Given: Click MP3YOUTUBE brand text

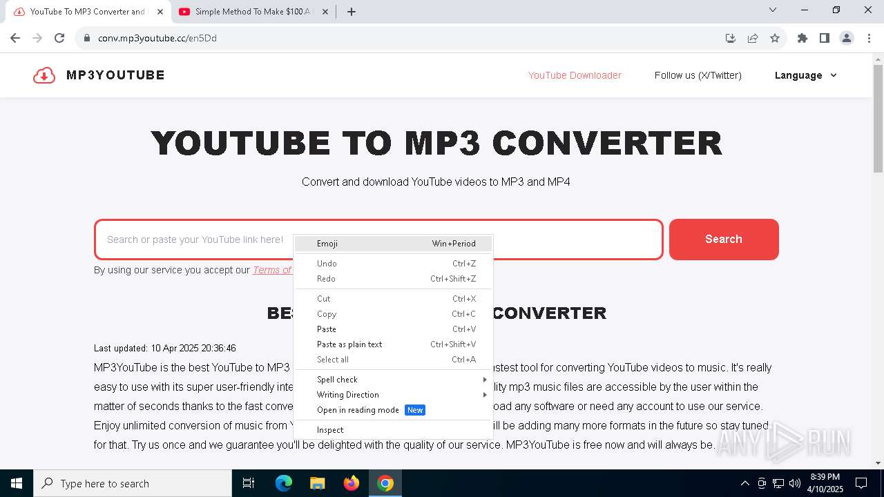Looking at the screenshot, I should [x=115, y=75].
